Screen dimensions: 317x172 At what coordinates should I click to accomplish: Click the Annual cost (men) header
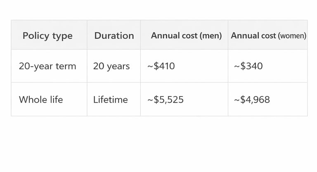point(186,36)
